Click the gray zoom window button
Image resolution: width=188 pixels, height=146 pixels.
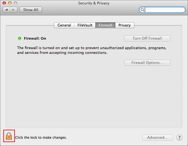click(x=15, y=3)
